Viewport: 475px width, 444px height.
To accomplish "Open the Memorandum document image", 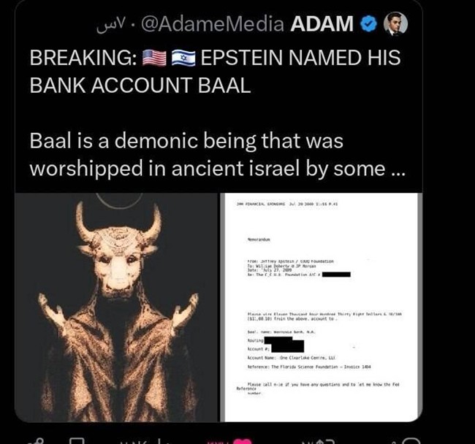I will click(321, 307).
